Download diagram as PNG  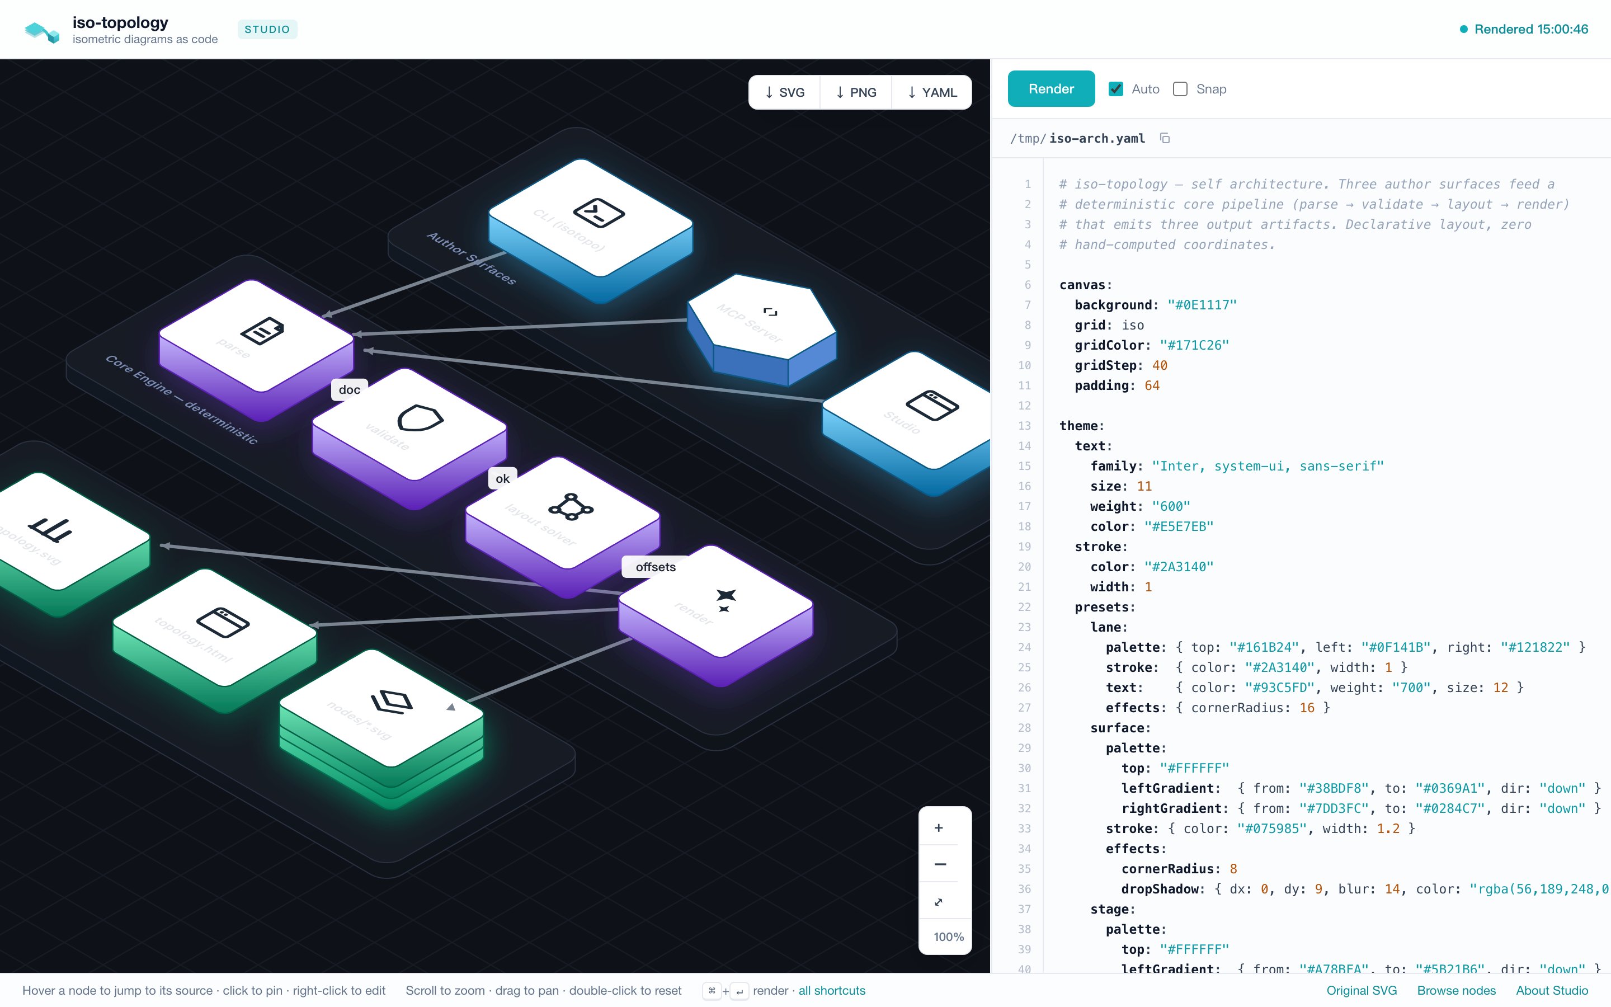(856, 92)
